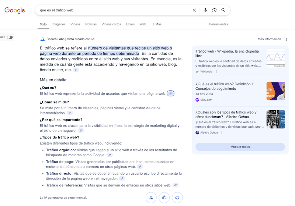Open source link icon after Tráfico de pago description

tap(140, 167)
